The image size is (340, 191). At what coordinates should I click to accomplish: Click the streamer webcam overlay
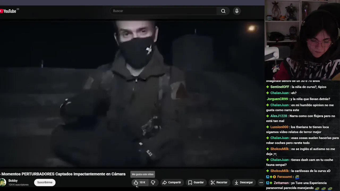coord(302,40)
